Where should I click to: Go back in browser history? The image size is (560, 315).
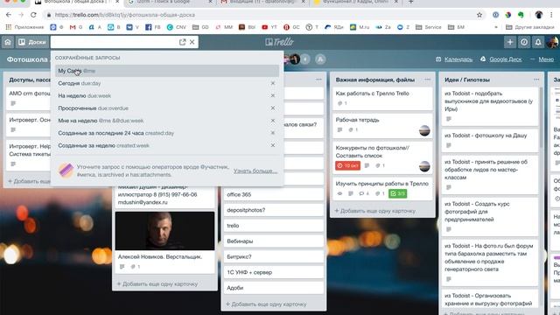[x=9, y=15]
